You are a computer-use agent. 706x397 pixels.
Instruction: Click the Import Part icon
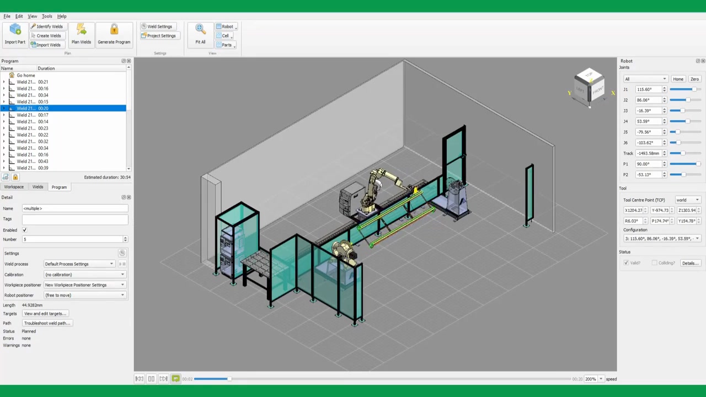tap(15, 30)
